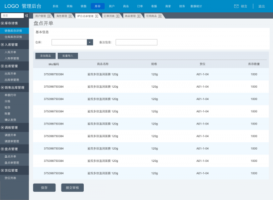273x200 pixels.
Task: Close the 商品管理 tab X icon
Action: (139, 16)
